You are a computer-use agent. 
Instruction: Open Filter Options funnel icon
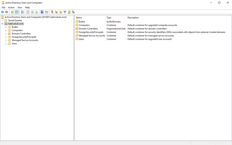pos(65,12)
